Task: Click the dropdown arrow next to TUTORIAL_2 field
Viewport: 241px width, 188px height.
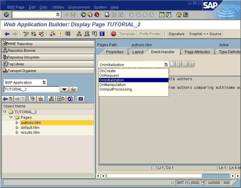Action: click(64, 89)
